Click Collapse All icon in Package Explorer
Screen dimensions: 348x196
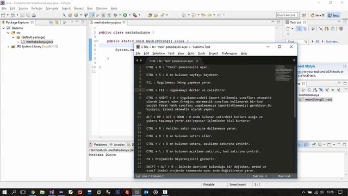pos(51,22)
